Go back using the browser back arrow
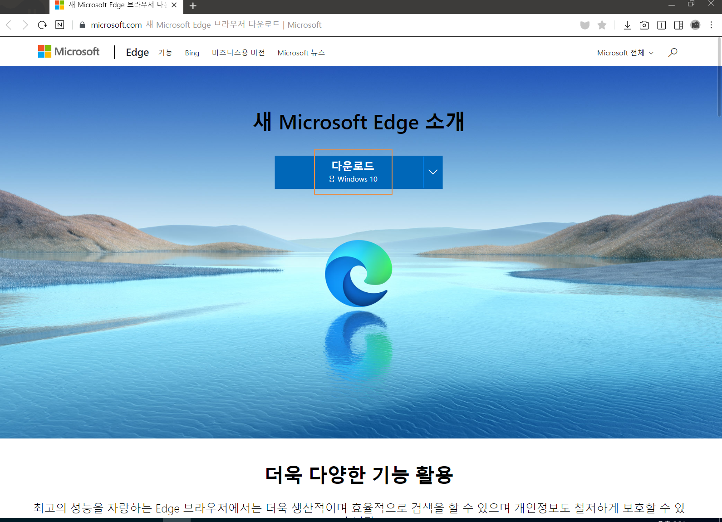Screen dimensions: 722x522 (x=9, y=25)
